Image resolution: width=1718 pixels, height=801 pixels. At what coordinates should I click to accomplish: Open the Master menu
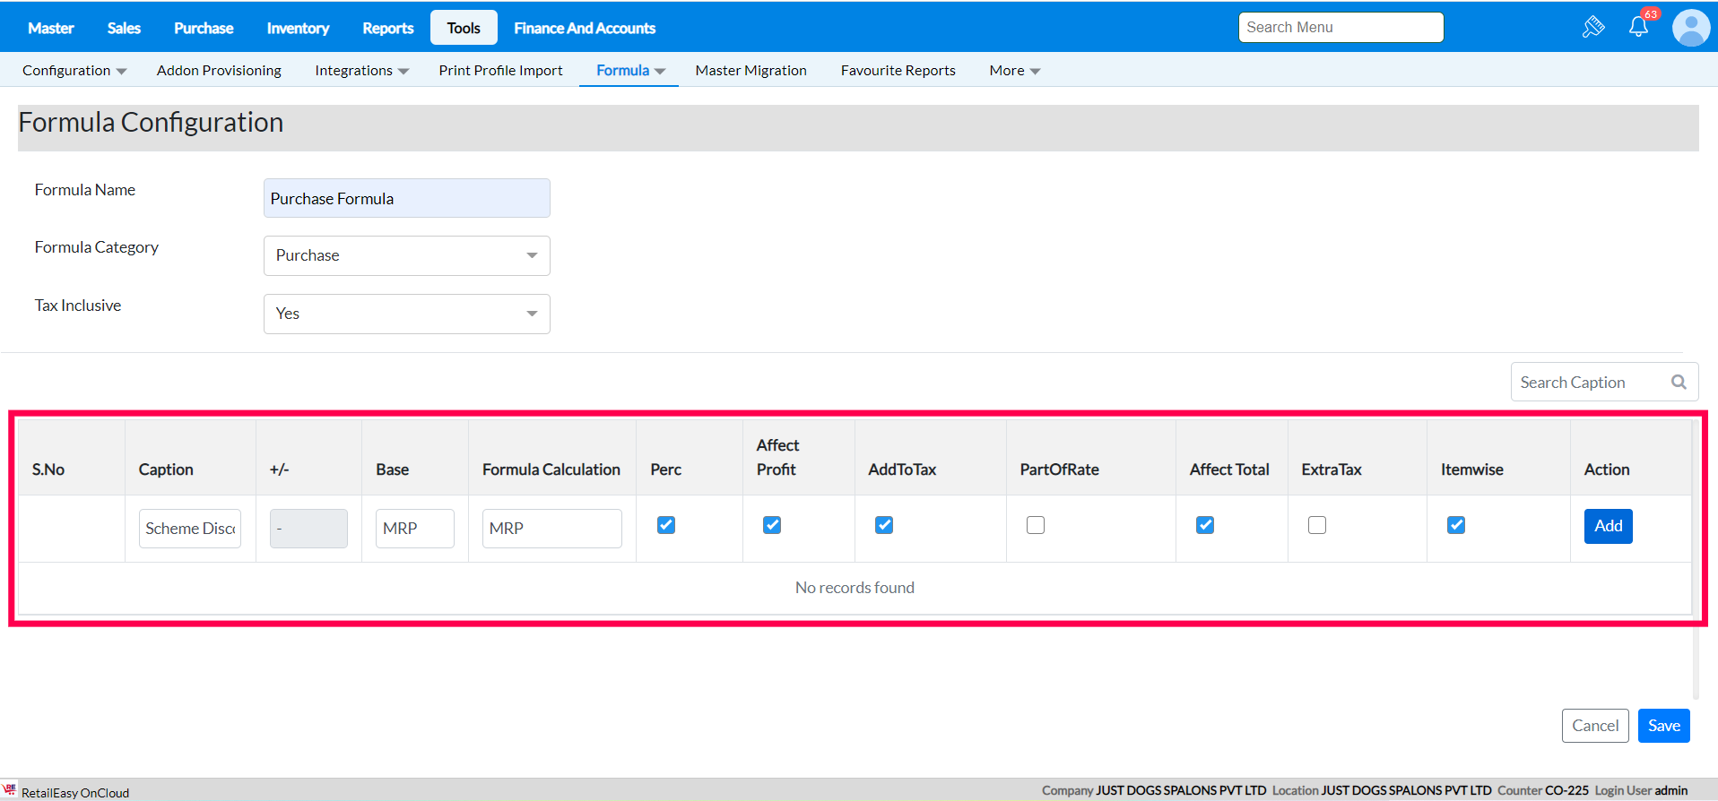pos(51,28)
